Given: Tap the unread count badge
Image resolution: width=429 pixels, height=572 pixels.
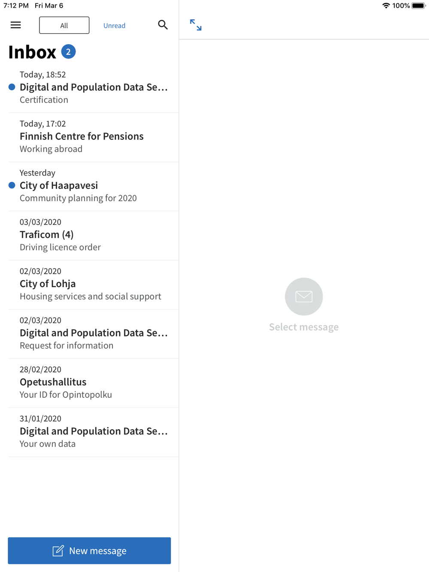Looking at the screenshot, I should [68, 52].
